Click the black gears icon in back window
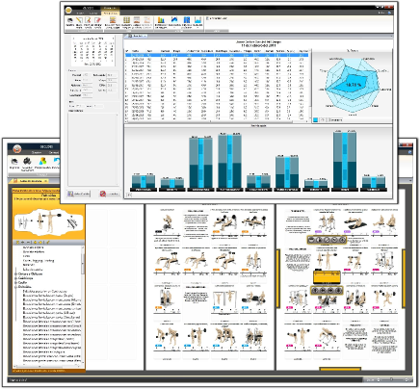The image size is (420, 389). tap(27, 161)
